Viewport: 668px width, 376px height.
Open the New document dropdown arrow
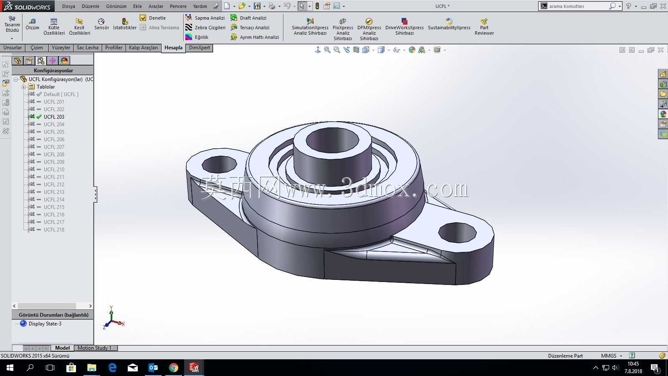click(234, 6)
